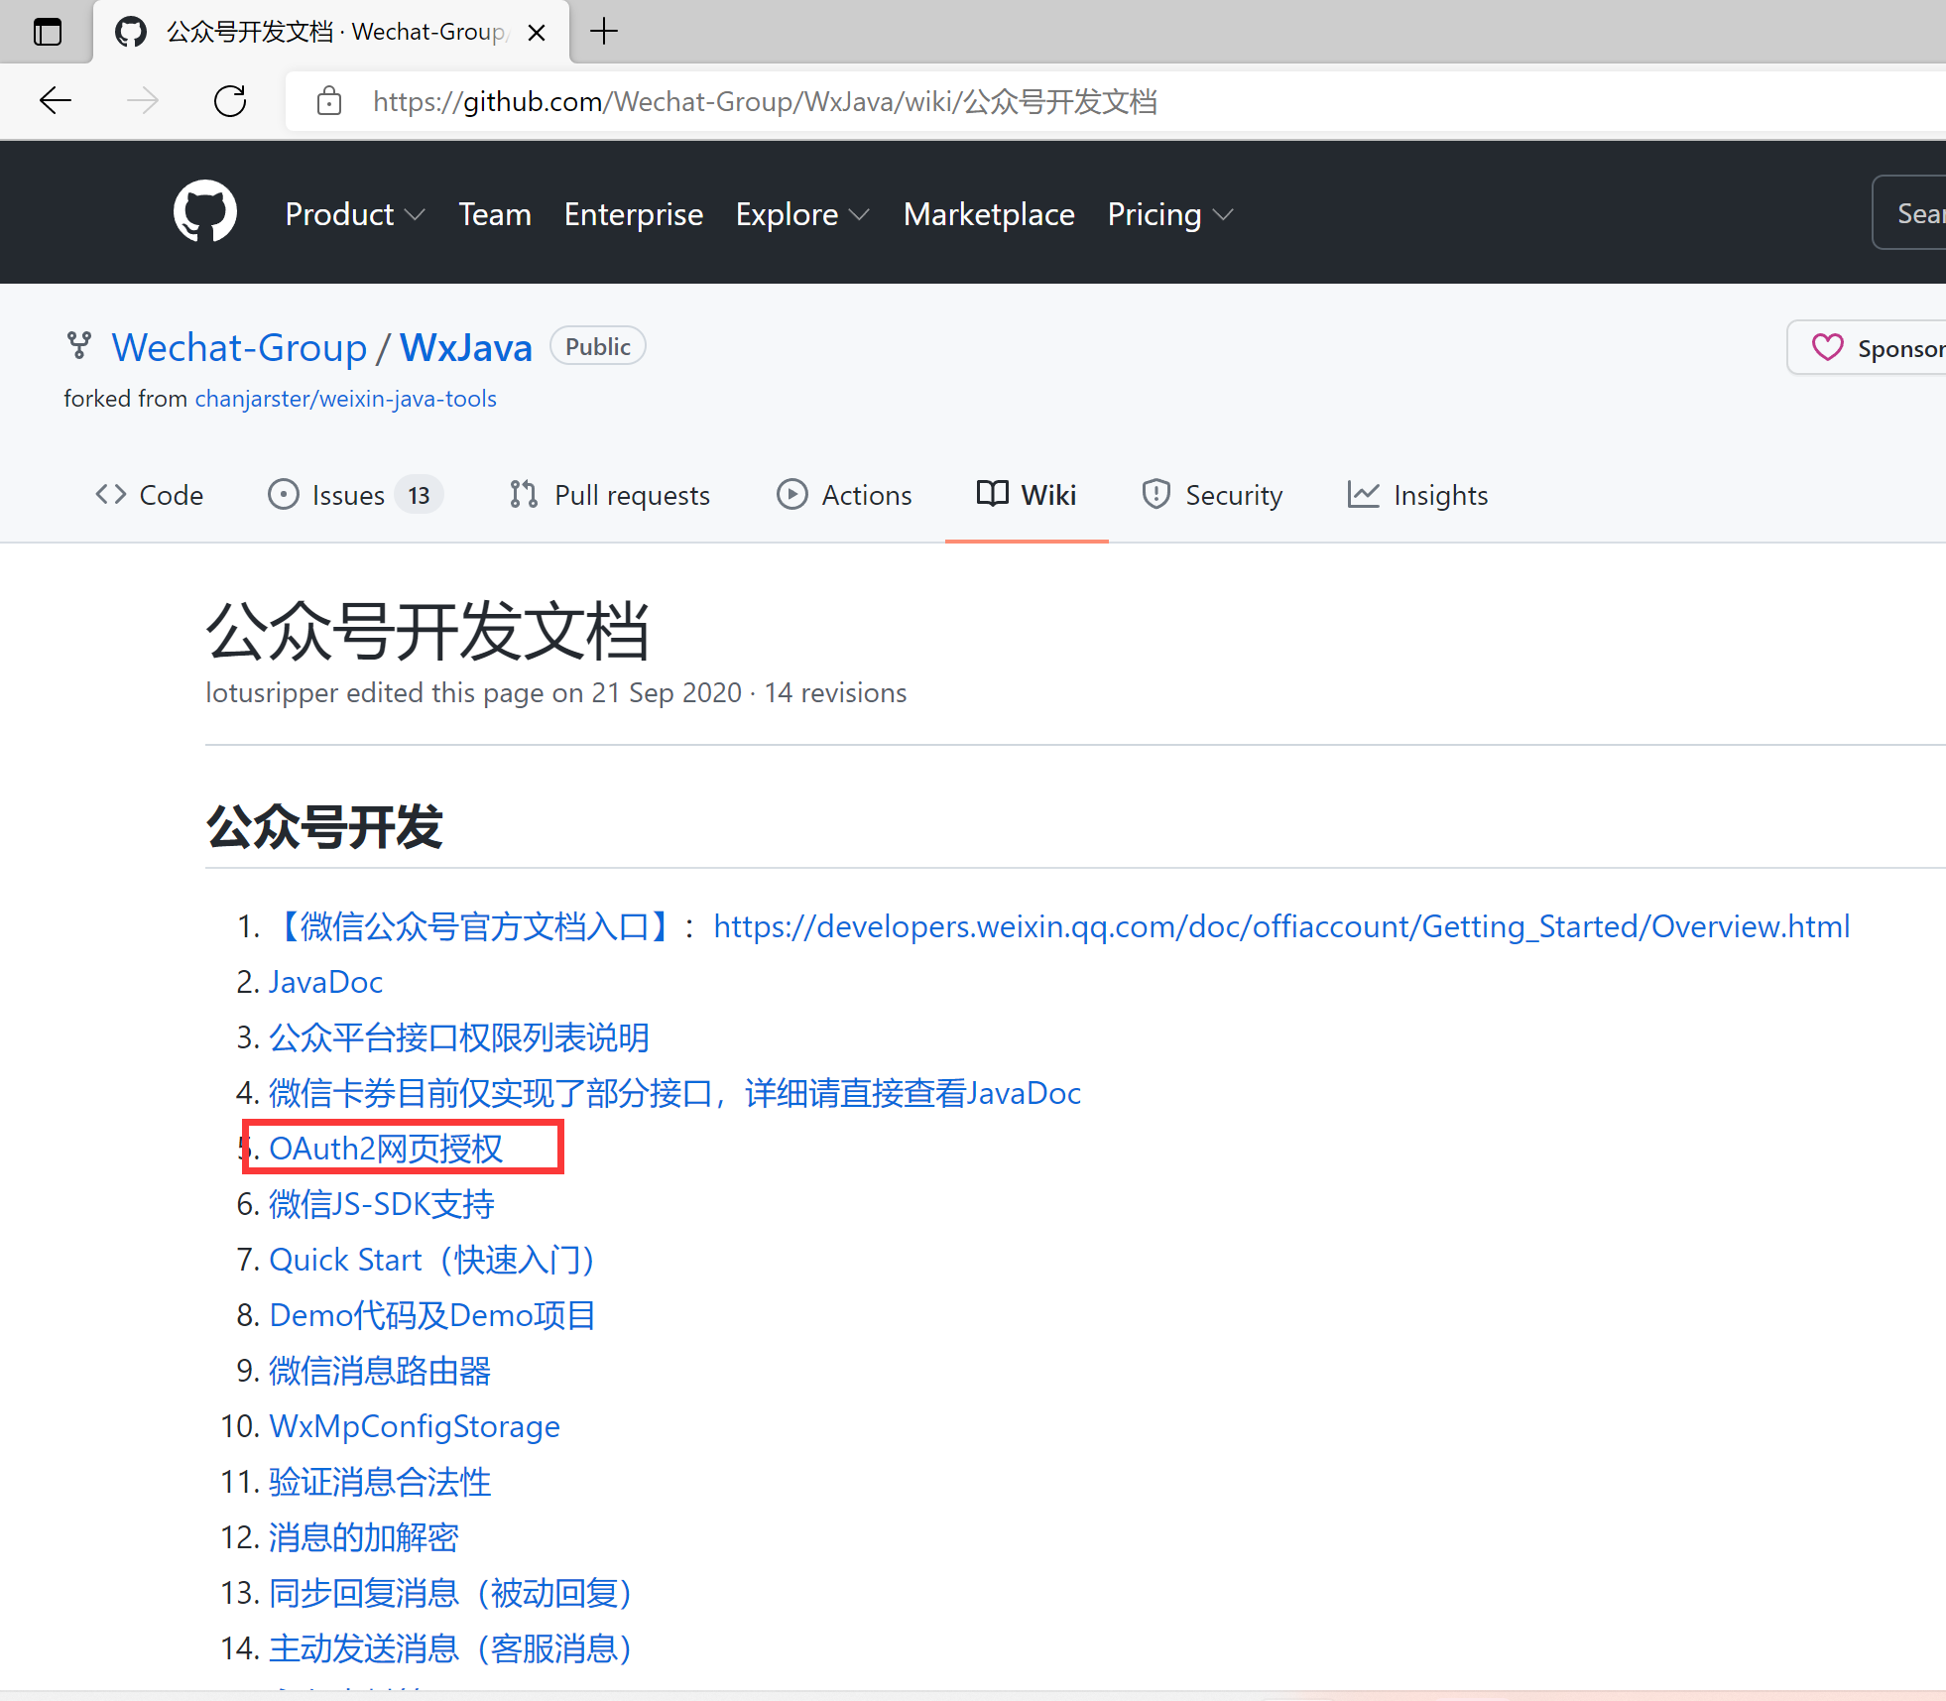Click the browser back arrow
Image resolution: width=1946 pixels, height=1701 pixels.
pyautogui.click(x=56, y=100)
